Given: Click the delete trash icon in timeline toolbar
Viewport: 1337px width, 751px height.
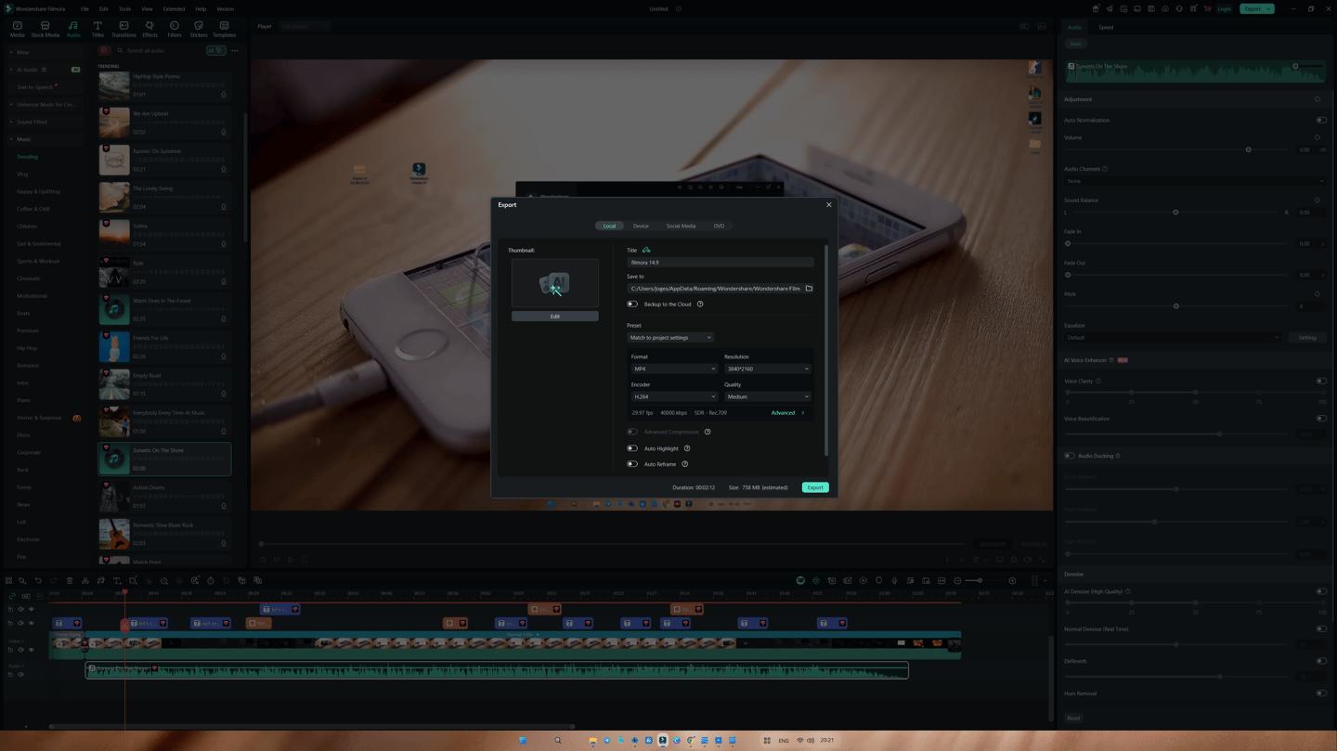Looking at the screenshot, I should 70,581.
